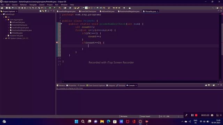Open the Source menu
The width and height of the screenshot is (223, 125).
(x=15, y=5)
